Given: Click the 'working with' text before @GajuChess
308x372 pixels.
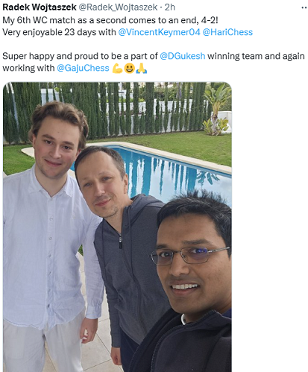Looking at the screenshot, I should coord(28,68).
